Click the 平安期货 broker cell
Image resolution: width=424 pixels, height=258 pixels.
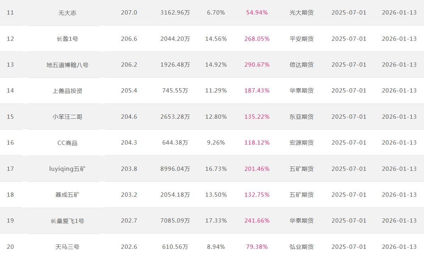tap(302, 39)
